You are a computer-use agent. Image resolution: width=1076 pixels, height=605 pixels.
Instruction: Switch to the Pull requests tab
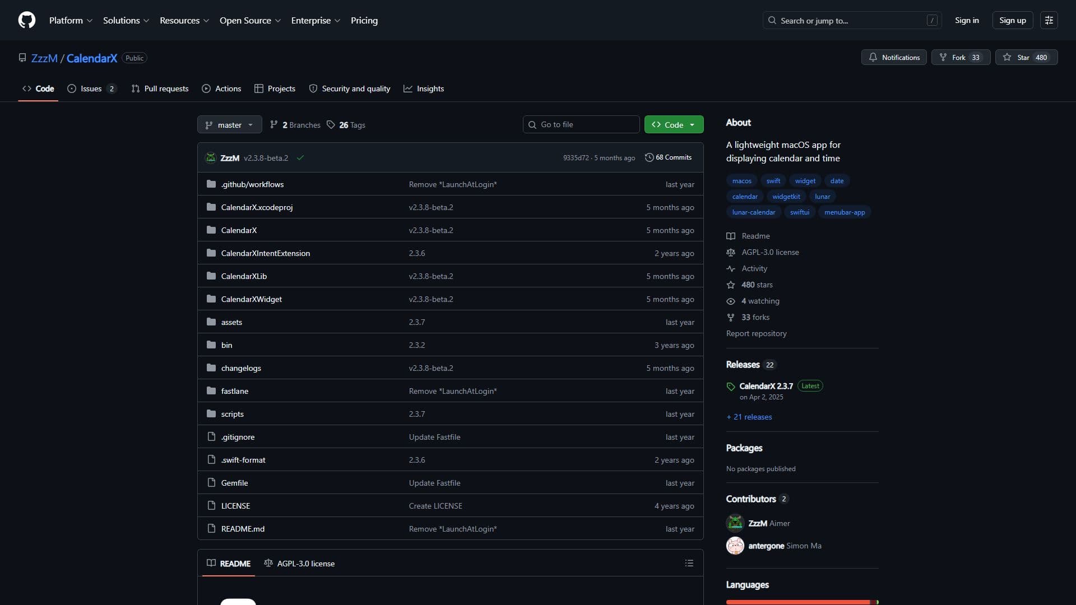[x=160, y=89]
